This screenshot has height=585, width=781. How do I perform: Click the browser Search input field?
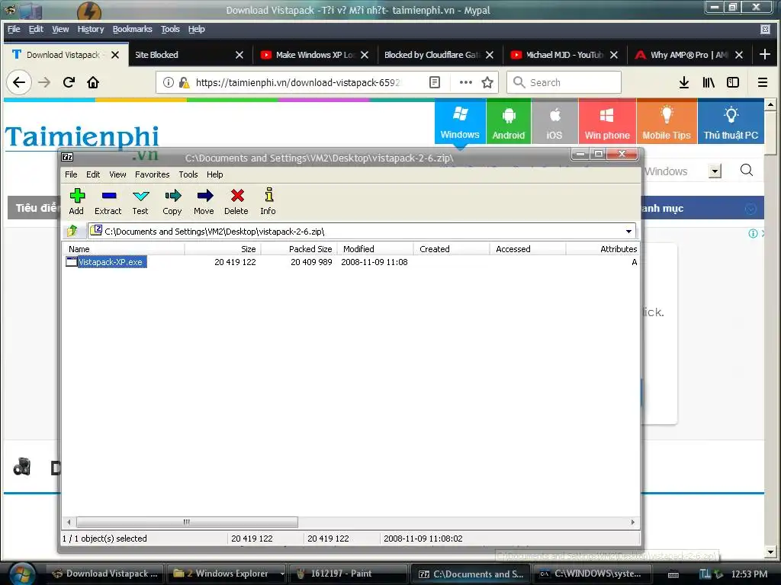tap(564, 82)
